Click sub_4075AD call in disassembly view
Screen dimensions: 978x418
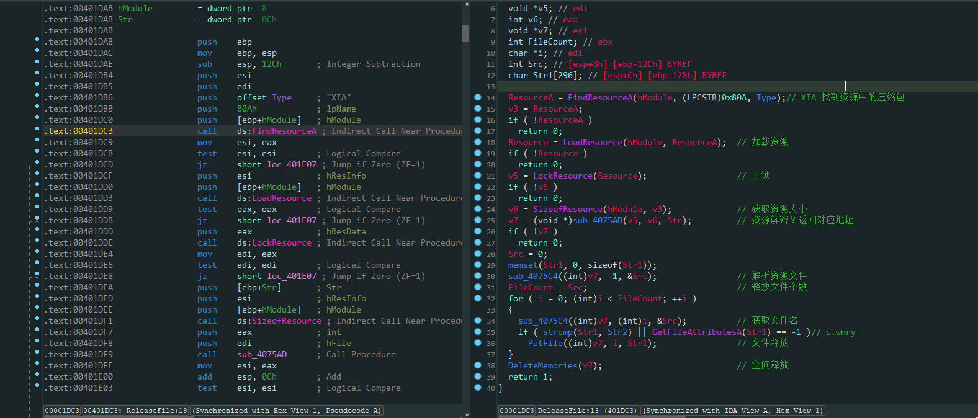point(262,354)
